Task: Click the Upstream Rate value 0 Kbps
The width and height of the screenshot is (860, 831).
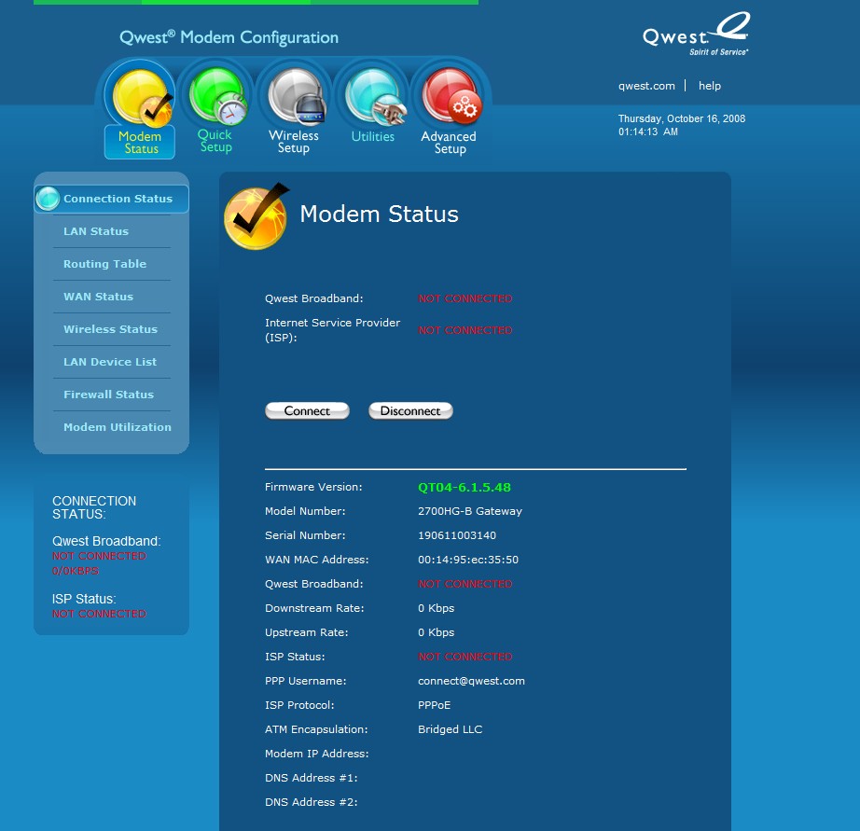Action: [436, 632]
